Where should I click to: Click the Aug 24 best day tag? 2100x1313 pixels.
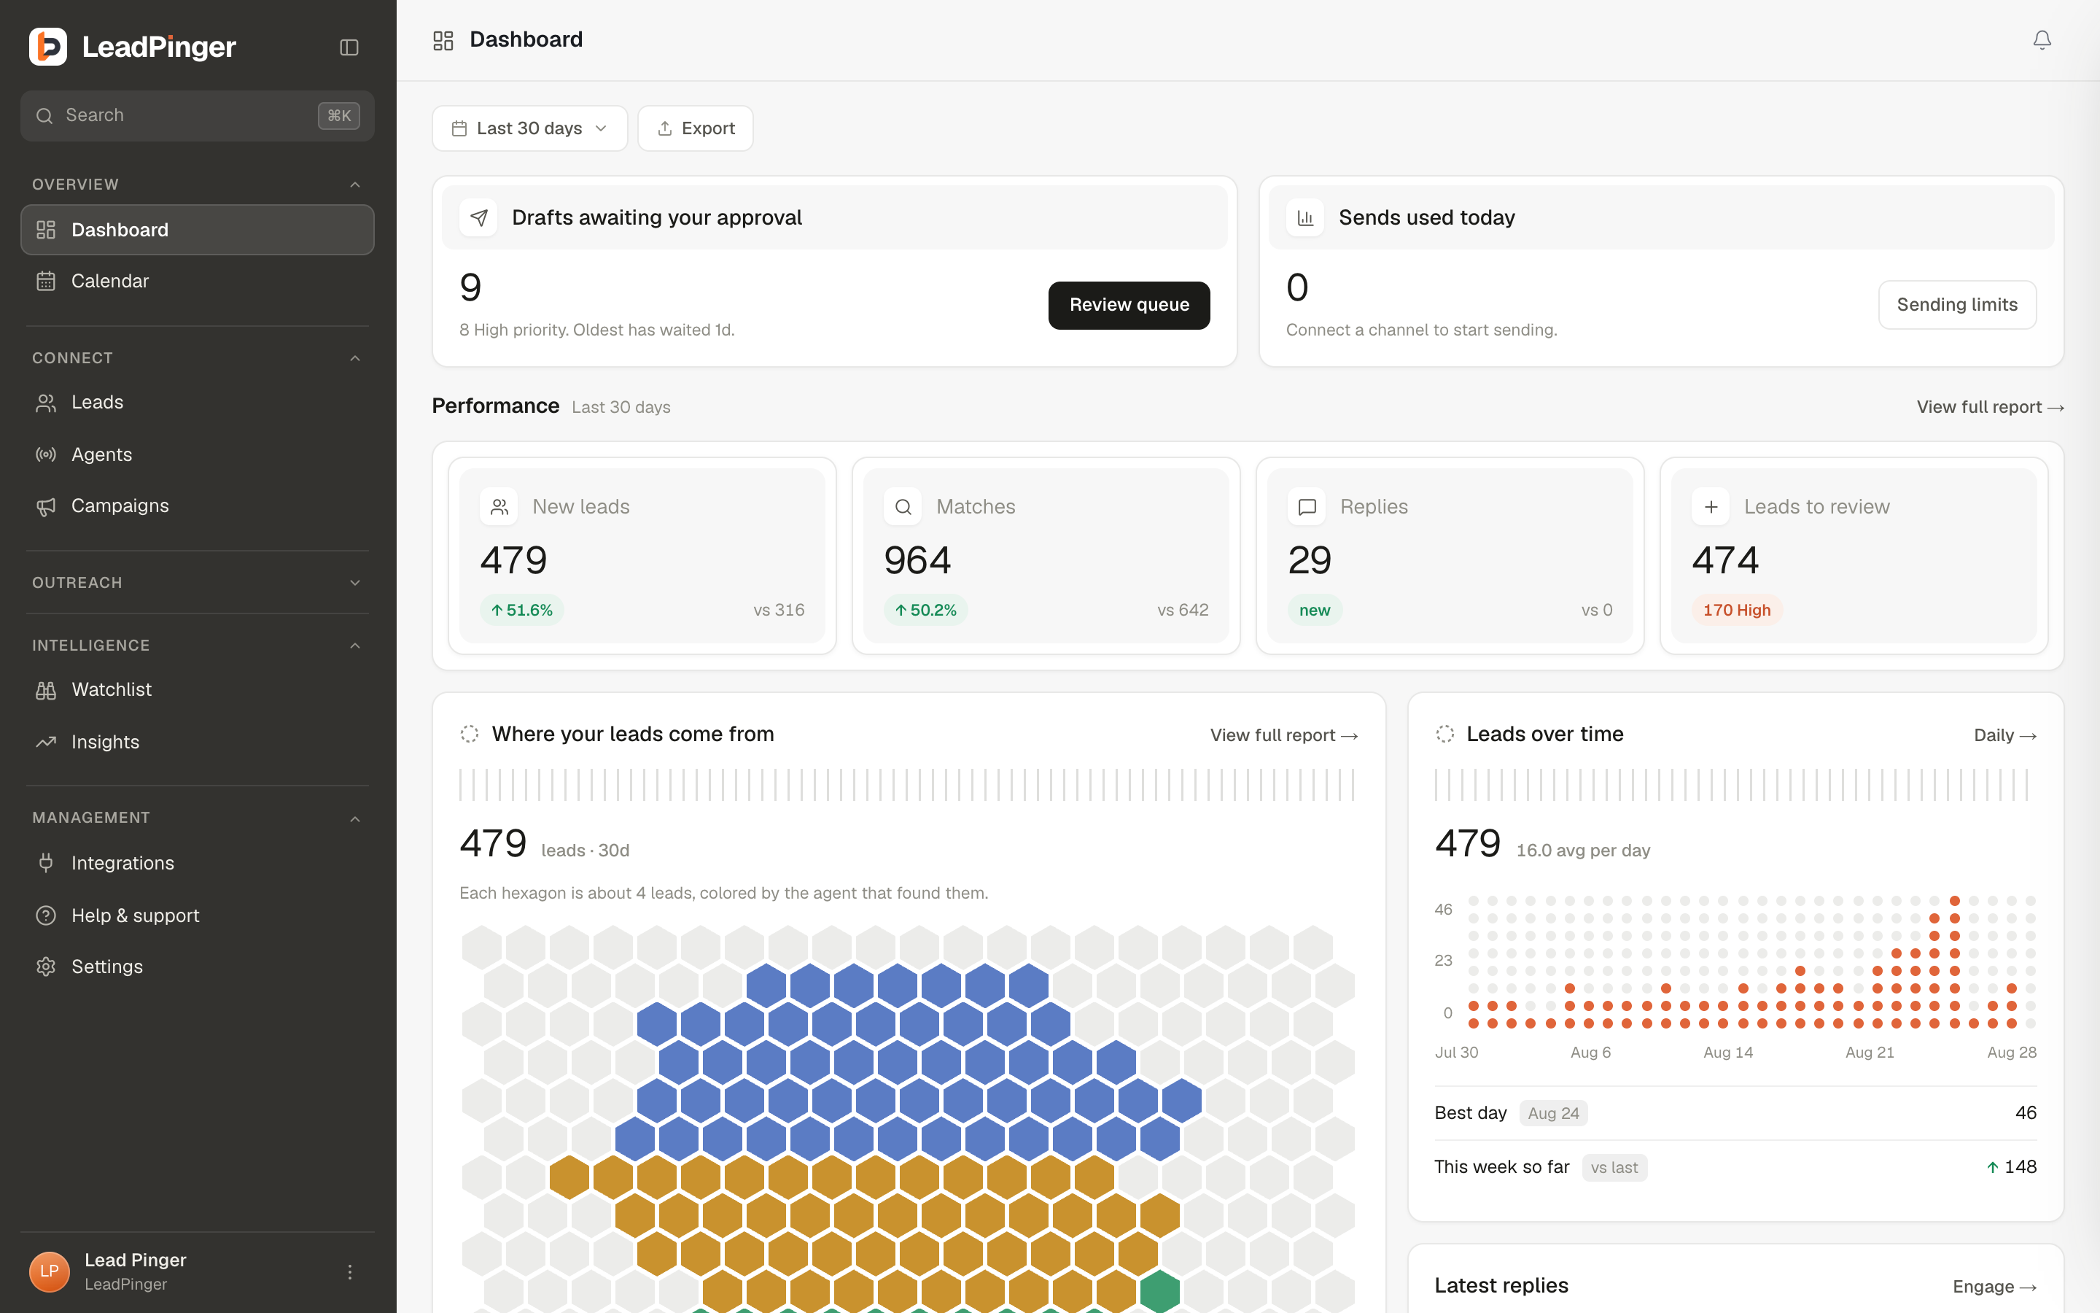1553,1113
